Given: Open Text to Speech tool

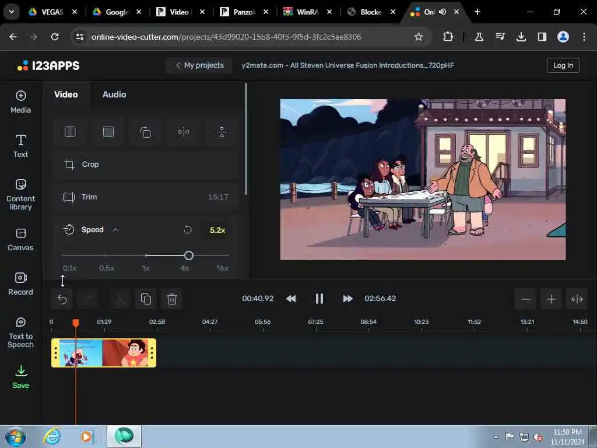Looking at the screenshot, I should tap(20, 332).
